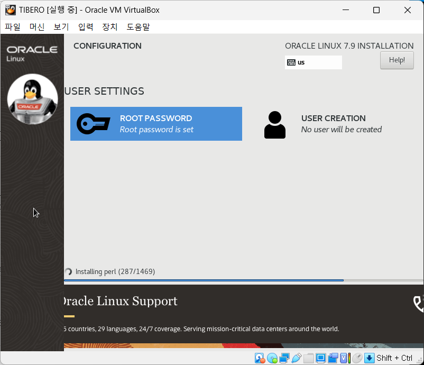Open the 머신 menu

point(37,27)
